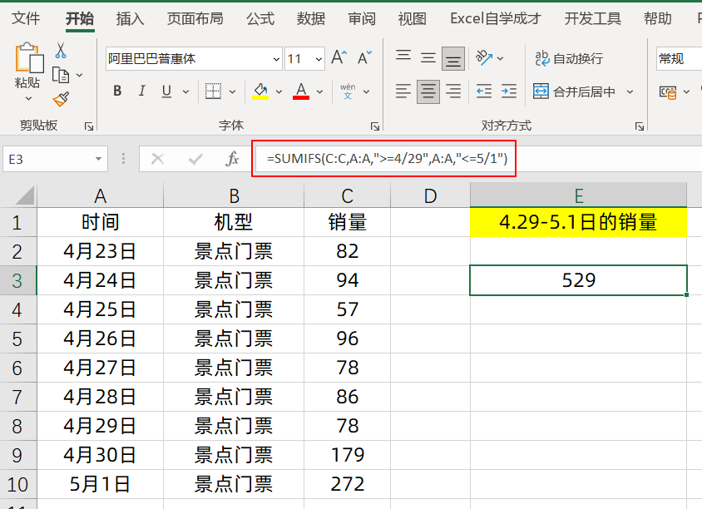Toggle bottom align button
Image resolution: width=702 pixels, height=509 pixels.
pyautogui.click(x=453, y=58)
